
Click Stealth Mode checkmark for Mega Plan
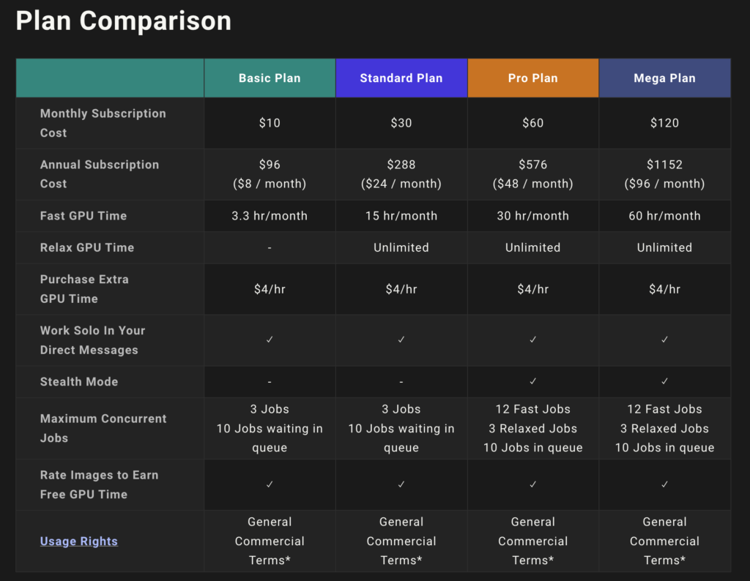(664, 381)
